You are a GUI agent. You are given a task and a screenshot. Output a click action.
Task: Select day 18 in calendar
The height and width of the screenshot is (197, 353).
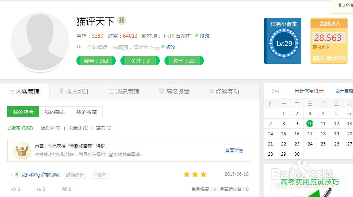click(323, 134)
